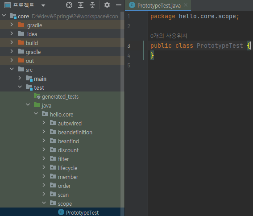Collapse the core root project node
This screenshot has height=216, width=253.
point(4,16)
